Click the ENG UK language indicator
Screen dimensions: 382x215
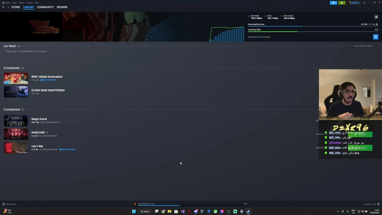[353, 211]
